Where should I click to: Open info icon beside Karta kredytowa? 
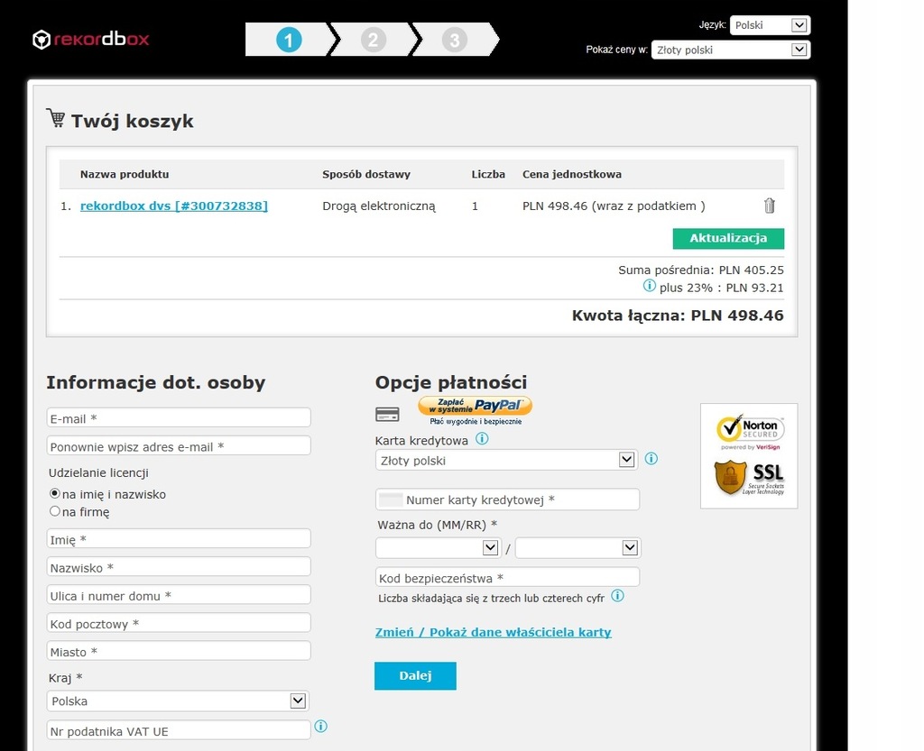coord(482,438)
